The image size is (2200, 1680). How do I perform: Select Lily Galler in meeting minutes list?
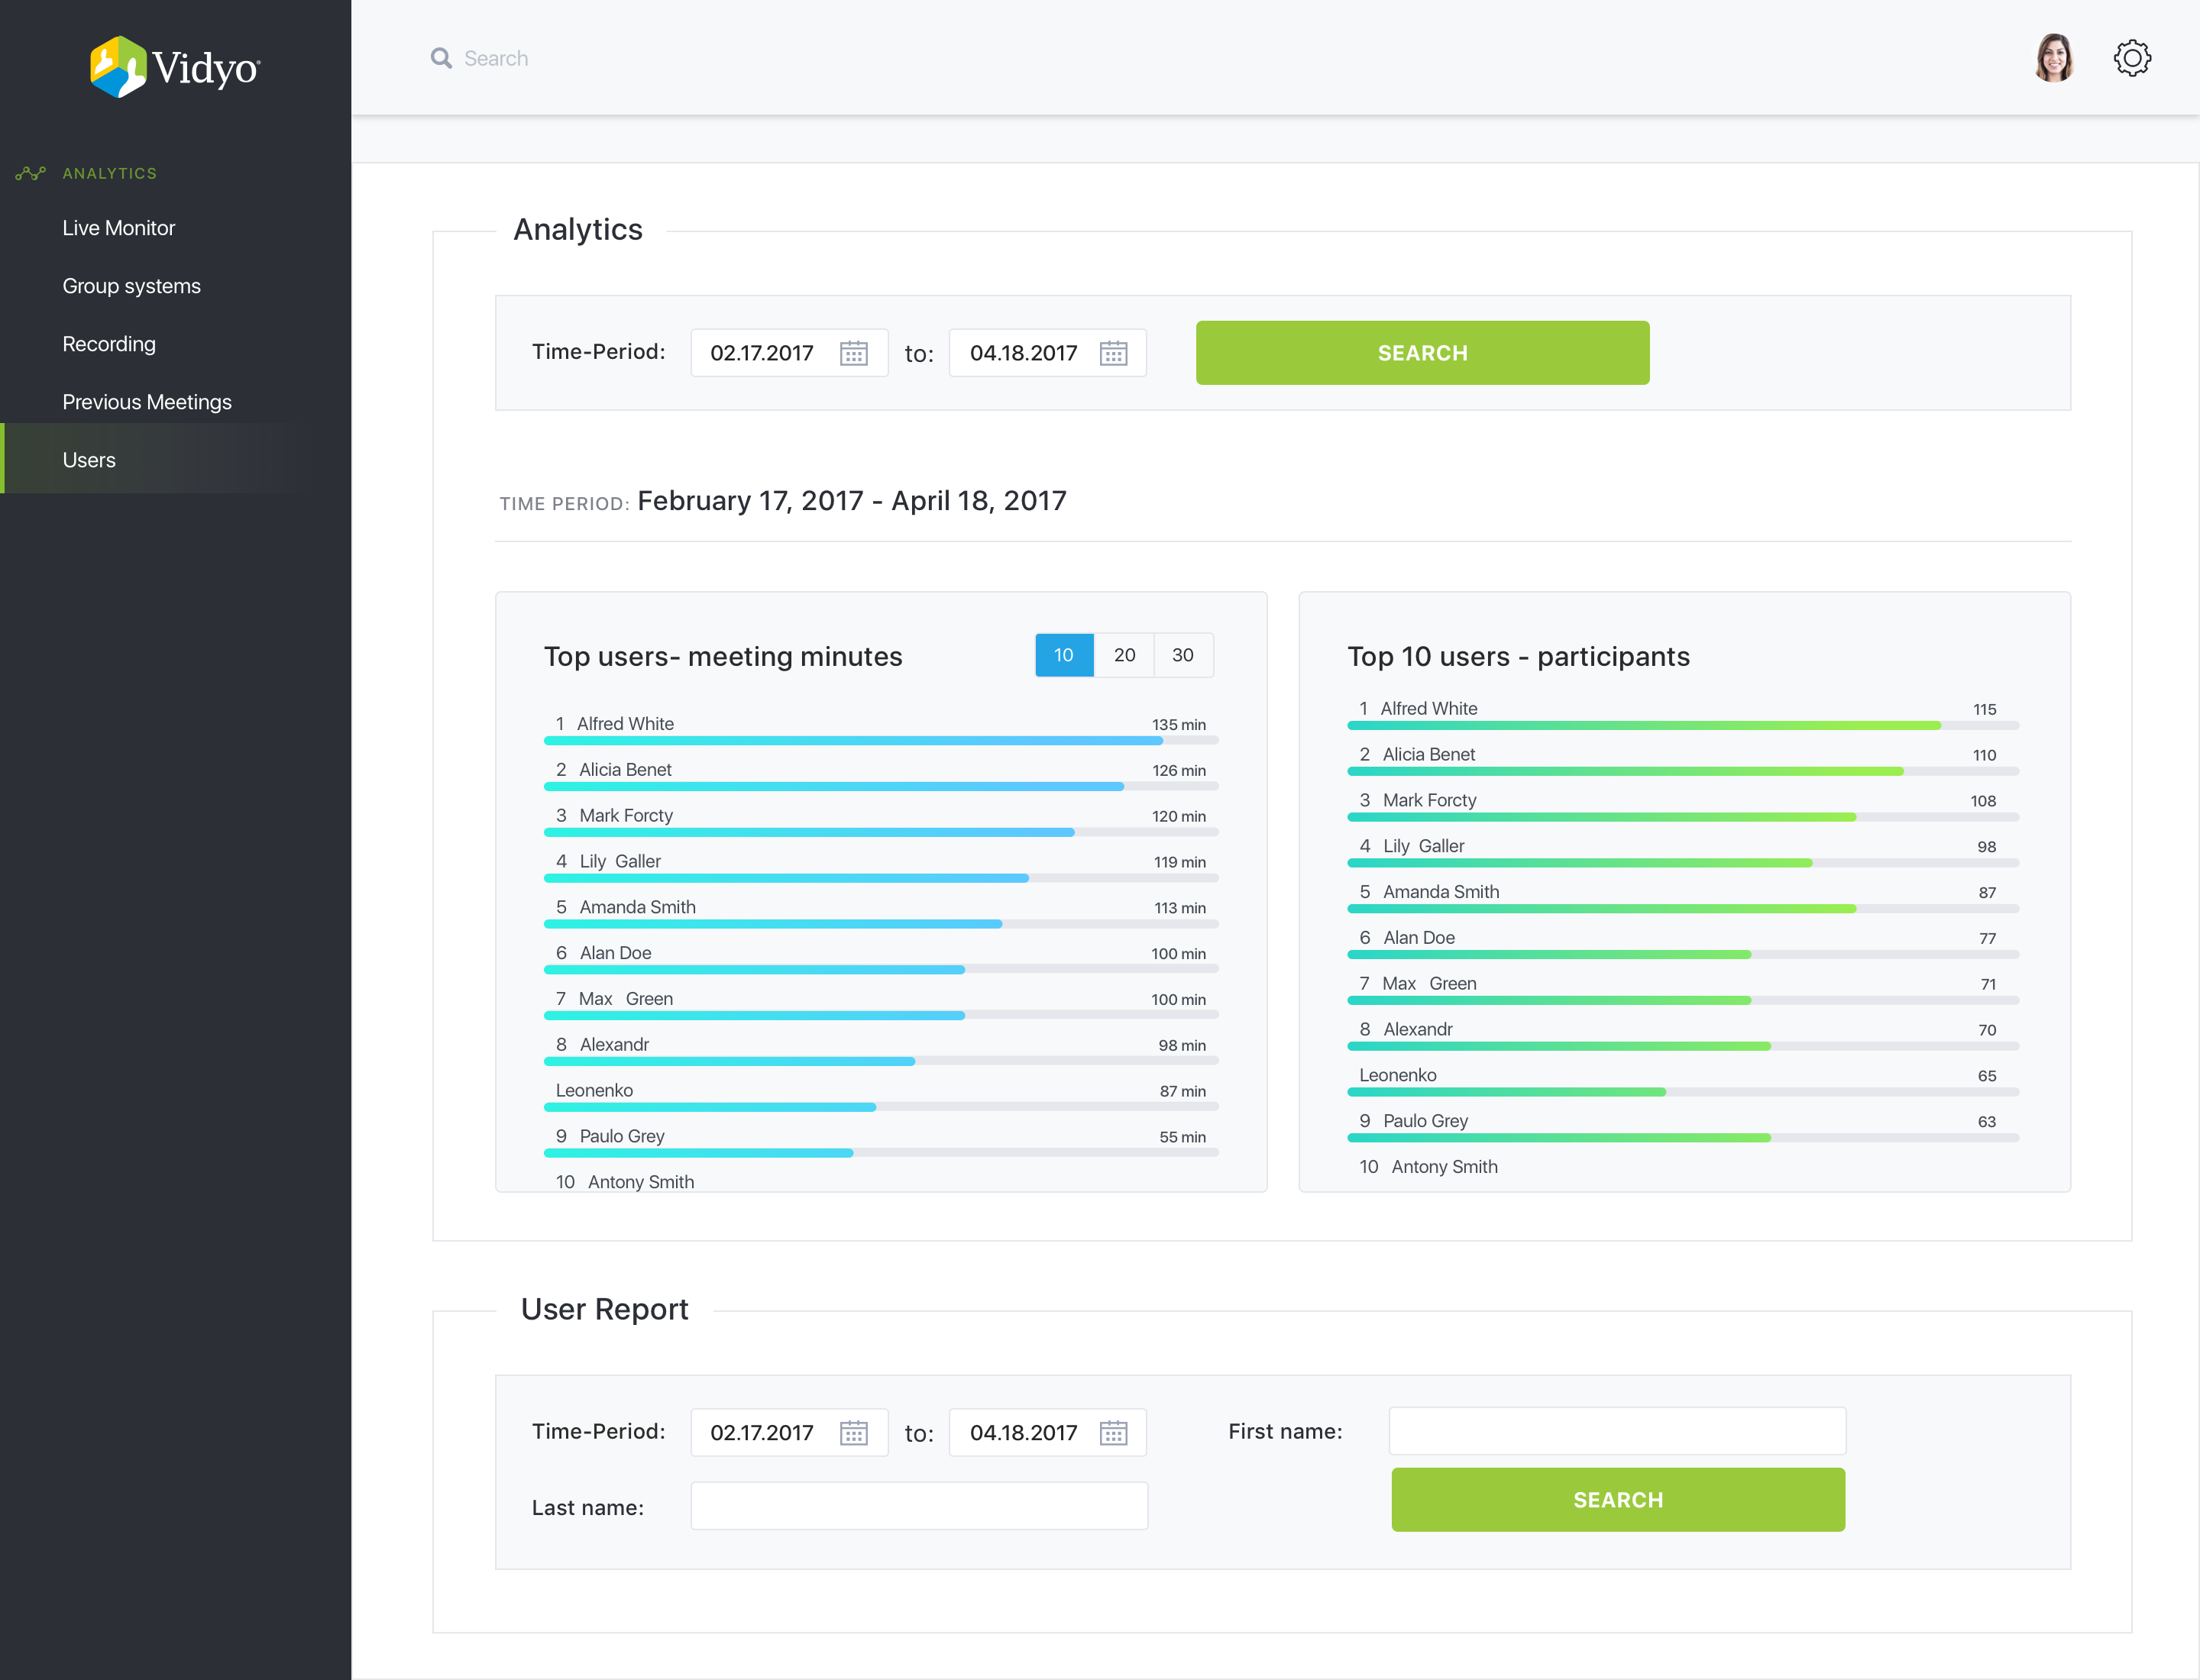620,861
